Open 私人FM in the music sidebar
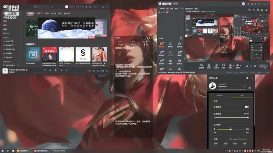This screenshot has height=153, width=273. click(6, 33)
